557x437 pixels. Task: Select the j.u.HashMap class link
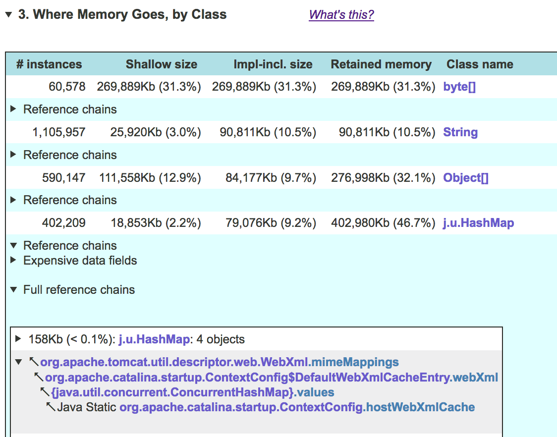(478, 222)
